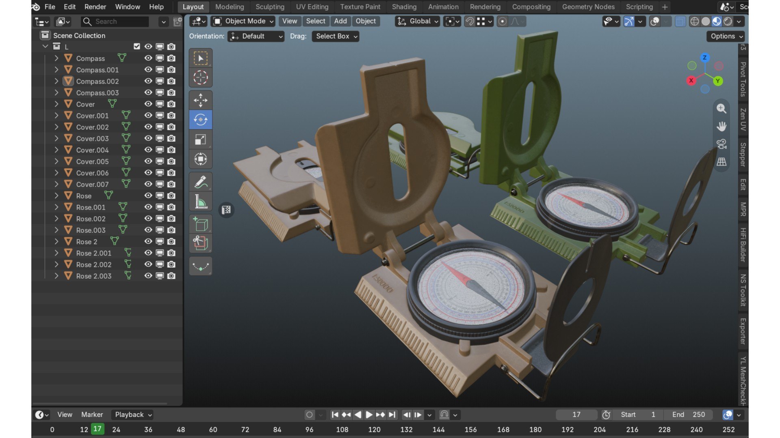The width and height of the screenshot is (780, 438).
Task: Open the Playback popover
Action: point(132,414)
